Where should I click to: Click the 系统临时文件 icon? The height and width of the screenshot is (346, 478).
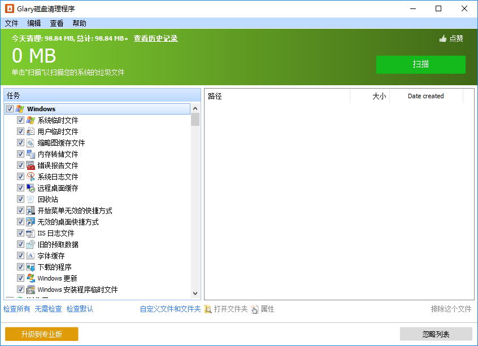point(31,120)
